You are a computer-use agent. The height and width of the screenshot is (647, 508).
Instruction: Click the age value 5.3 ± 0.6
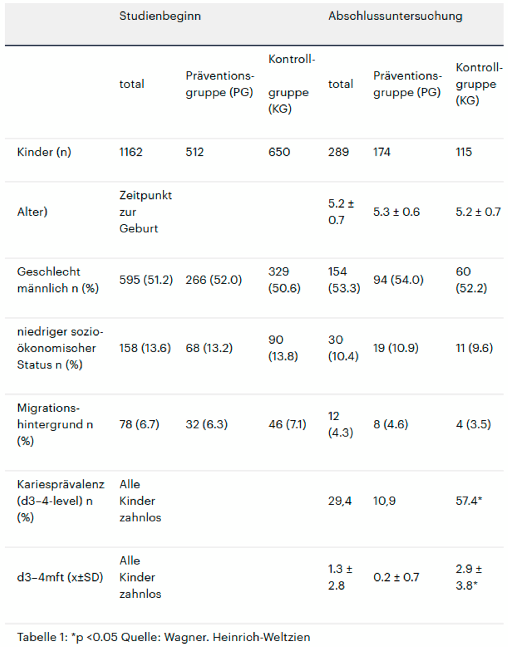[x=396, y=212]
